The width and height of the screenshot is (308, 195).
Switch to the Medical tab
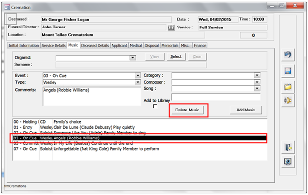click(136, 45)
